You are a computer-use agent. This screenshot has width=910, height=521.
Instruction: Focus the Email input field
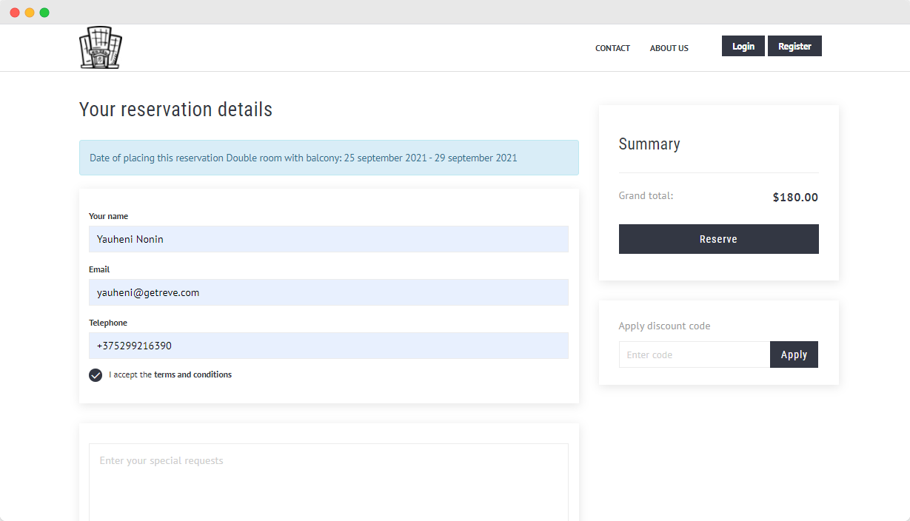point(329,292)
